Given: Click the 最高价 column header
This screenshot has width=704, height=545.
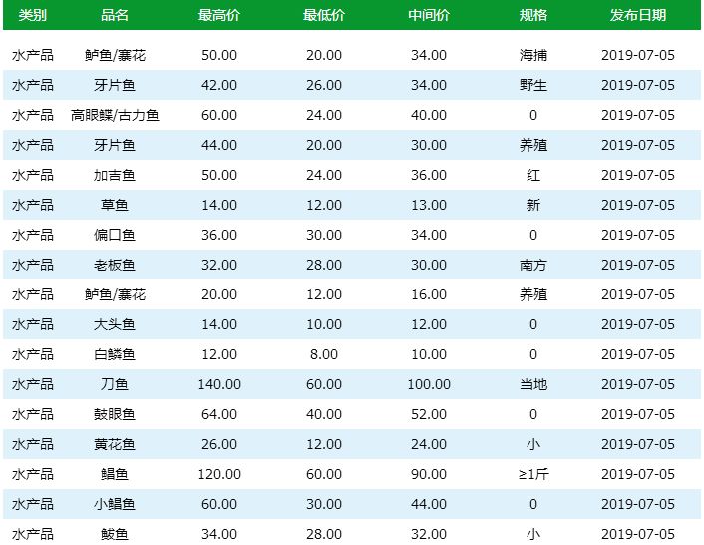Looking at the screenshot, I should click(x=219, y=15).
